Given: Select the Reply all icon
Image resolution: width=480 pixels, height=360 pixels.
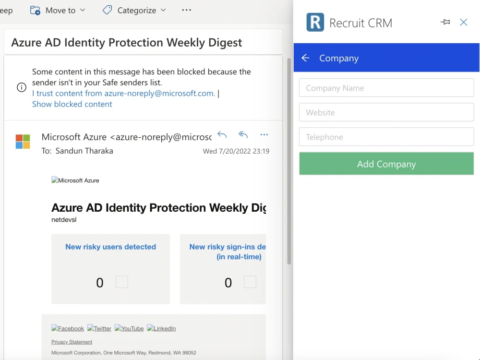Looking at the screenshot, I should (x=243, y=135).
